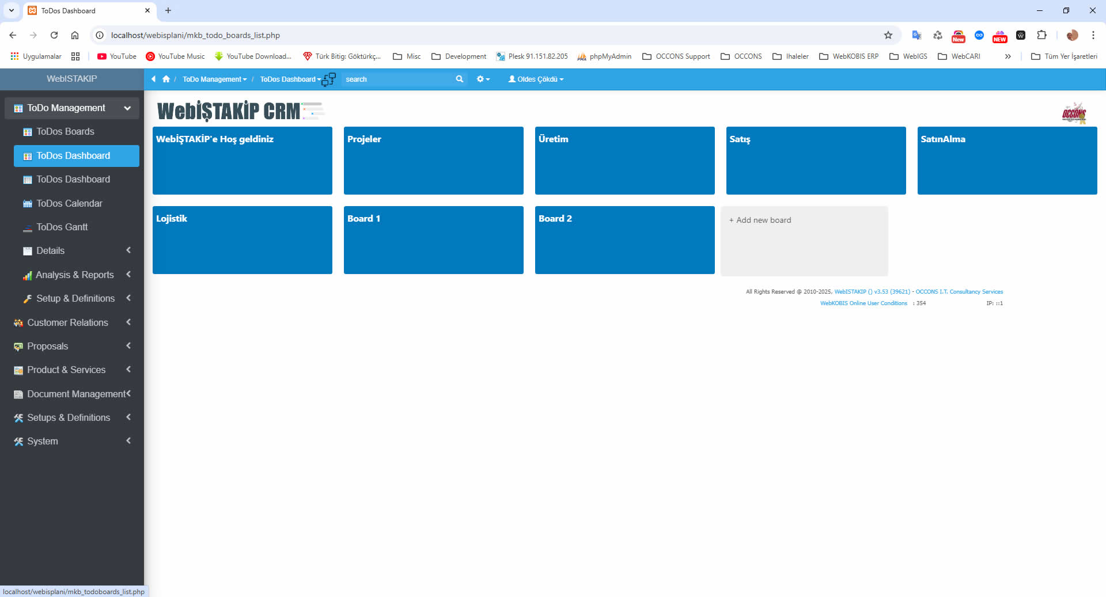The height and width of the screenshot is (597, 1106).
Task: Open ToDos Dashboard breadcrumb dropdown
Action: tap(290, 79)
